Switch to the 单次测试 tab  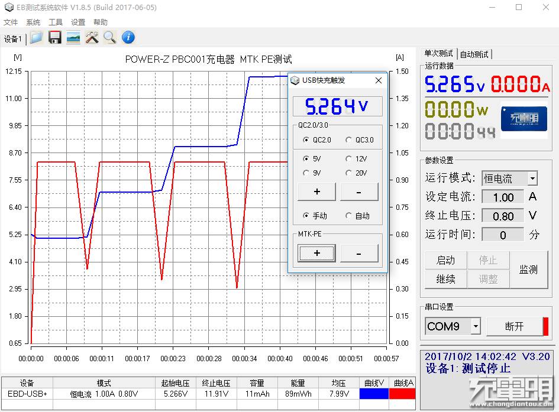pyautogui.click(x=438, y=54)
